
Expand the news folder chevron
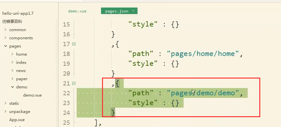pyautogui.click(x=13, y=70)
